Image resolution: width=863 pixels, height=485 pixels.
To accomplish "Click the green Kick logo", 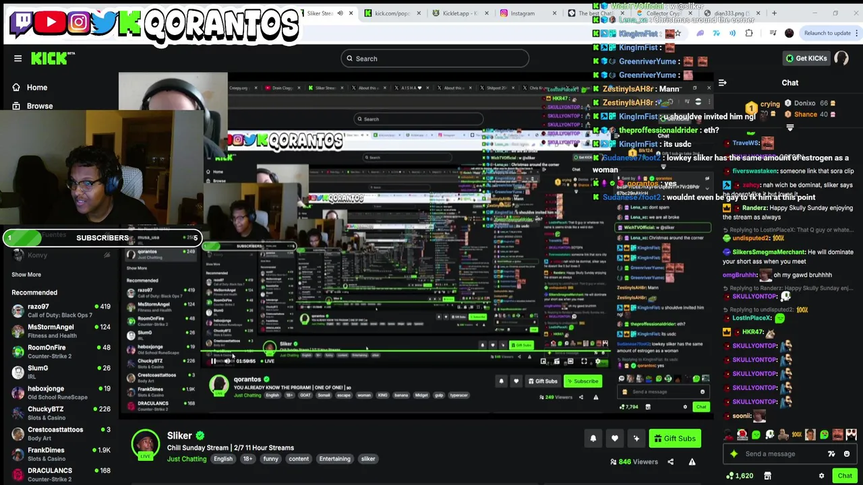I will point(49,59).
